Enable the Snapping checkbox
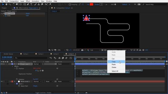This screenshot has height=94, width=168. 70,4
